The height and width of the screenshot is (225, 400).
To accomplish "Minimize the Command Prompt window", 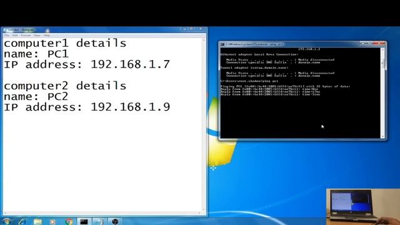I will [x=362, y=43].
